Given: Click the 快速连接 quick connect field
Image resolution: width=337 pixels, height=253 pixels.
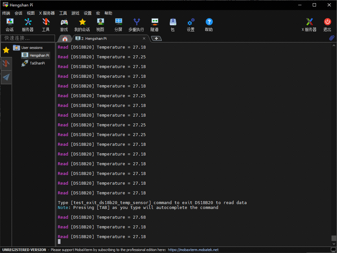Looking at the screenshot, I should pos(28,38).
